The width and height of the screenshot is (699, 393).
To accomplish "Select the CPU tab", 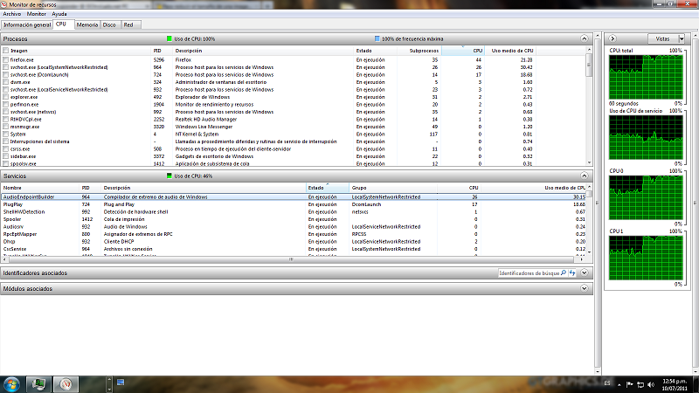I will [x=61, y=24].
